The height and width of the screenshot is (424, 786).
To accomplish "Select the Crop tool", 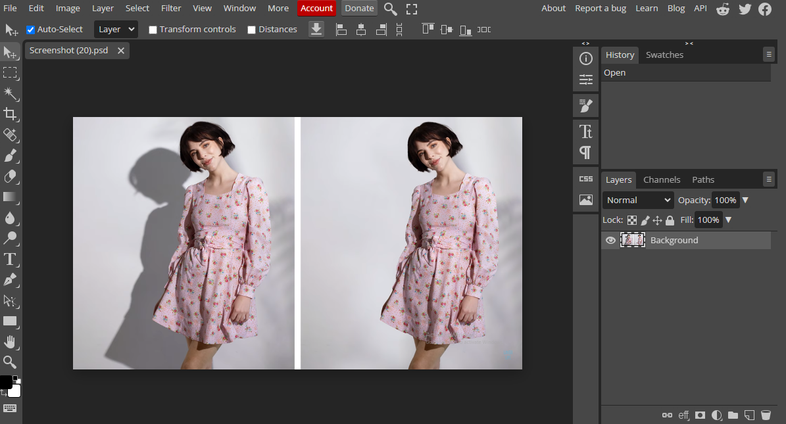I will tap(11, 114).
